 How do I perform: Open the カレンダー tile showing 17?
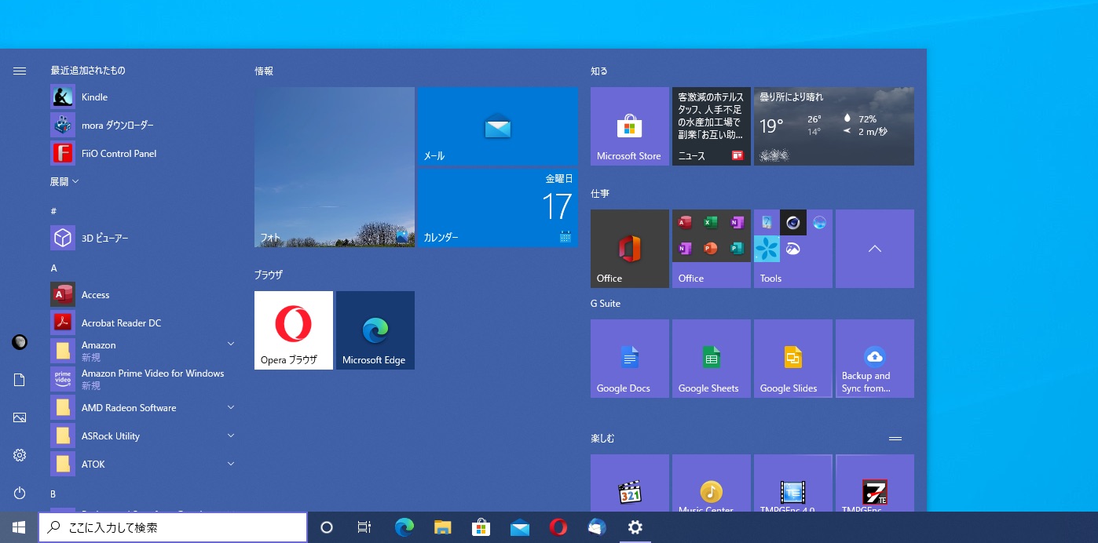coord(498,208)
